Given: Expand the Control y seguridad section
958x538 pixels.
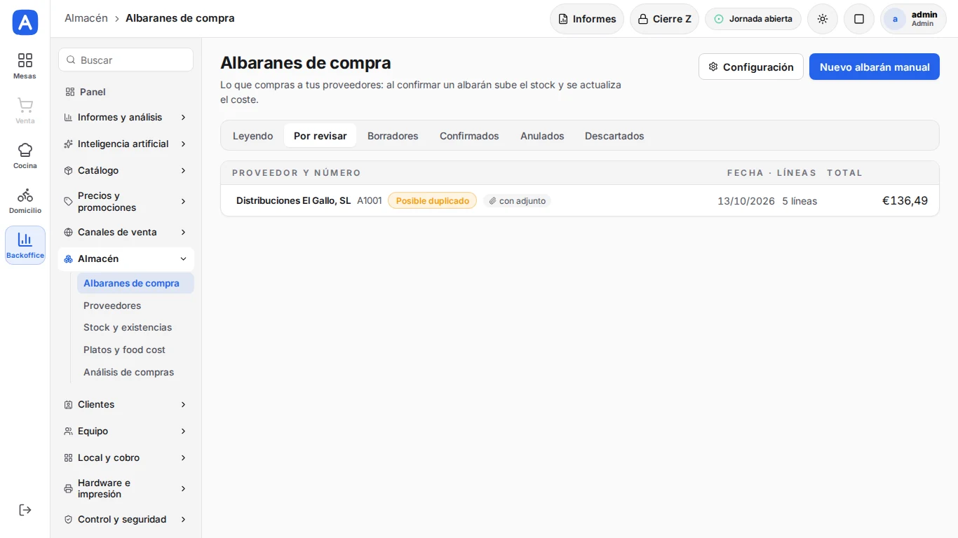Looking at the screenshot, I should (x=126, y=519).
